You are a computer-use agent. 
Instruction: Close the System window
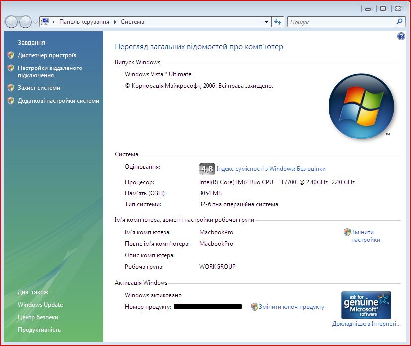click(x=398, y=9)
